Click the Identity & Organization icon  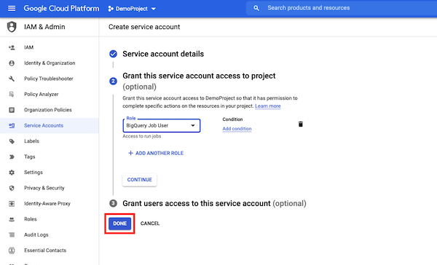click(12, 63)
